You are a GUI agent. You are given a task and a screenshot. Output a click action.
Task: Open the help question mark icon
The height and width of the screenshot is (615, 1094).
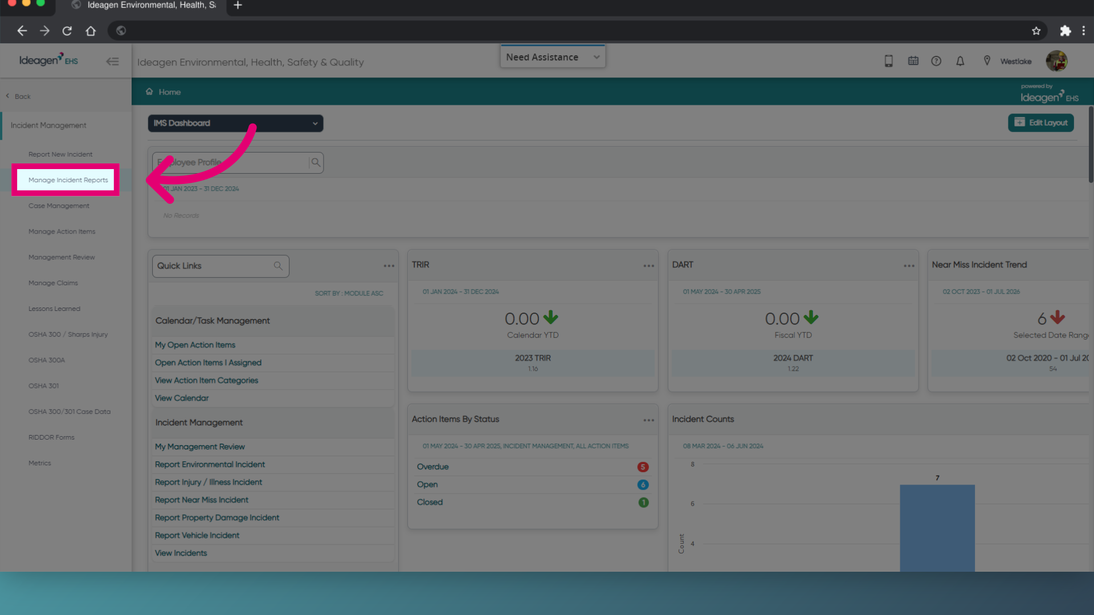click(x=936, y=61)
